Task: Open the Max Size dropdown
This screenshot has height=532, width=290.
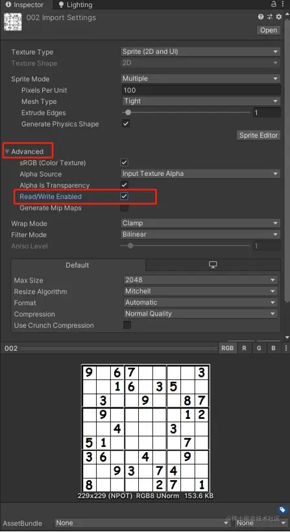Action: point(200,280)
